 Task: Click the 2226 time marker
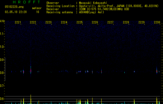point(95,22)
